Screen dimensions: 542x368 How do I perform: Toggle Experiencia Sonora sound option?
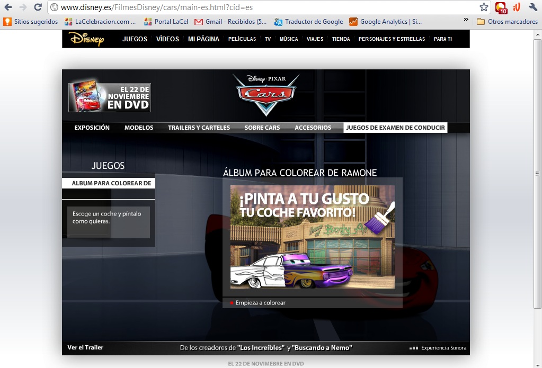[x=438, y=347]
